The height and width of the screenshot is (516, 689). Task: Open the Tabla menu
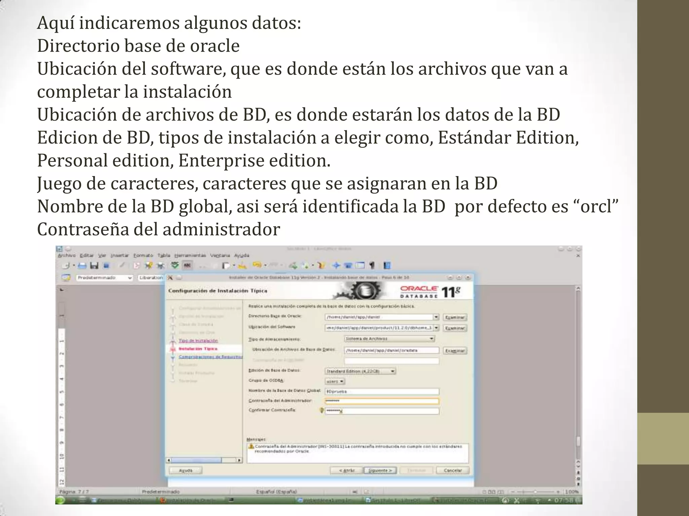[x=164, y=255]
